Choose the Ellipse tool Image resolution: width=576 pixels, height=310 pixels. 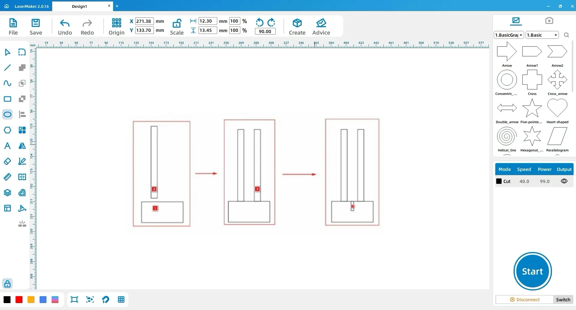point(7,114)
